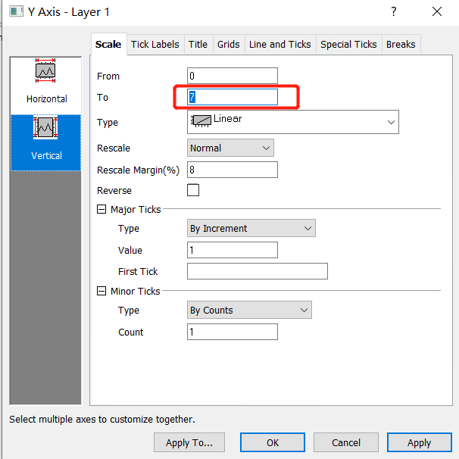Click the Cancel button
This screenshot has width=459, height=459.
346,442
